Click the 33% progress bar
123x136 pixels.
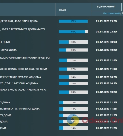coord(73,42)
